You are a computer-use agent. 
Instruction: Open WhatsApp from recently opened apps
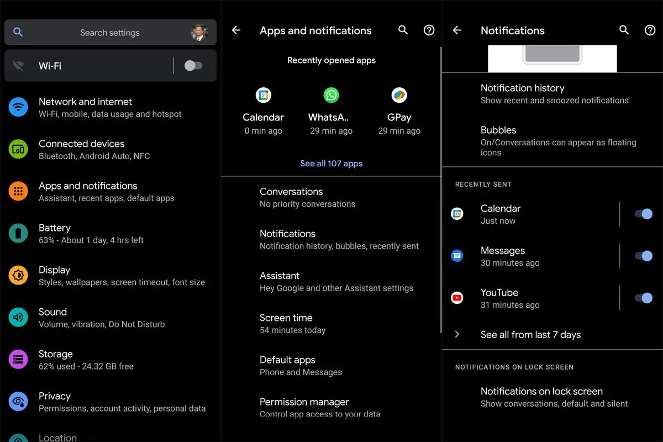(331, 110)
